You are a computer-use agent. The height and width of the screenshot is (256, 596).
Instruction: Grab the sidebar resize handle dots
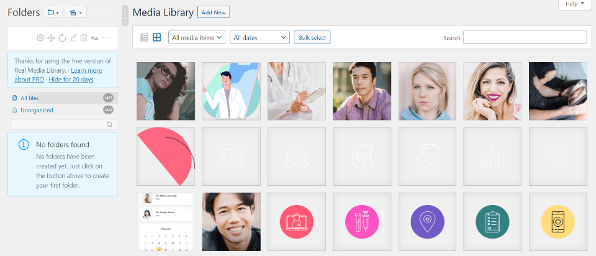(x=125, y=12)
